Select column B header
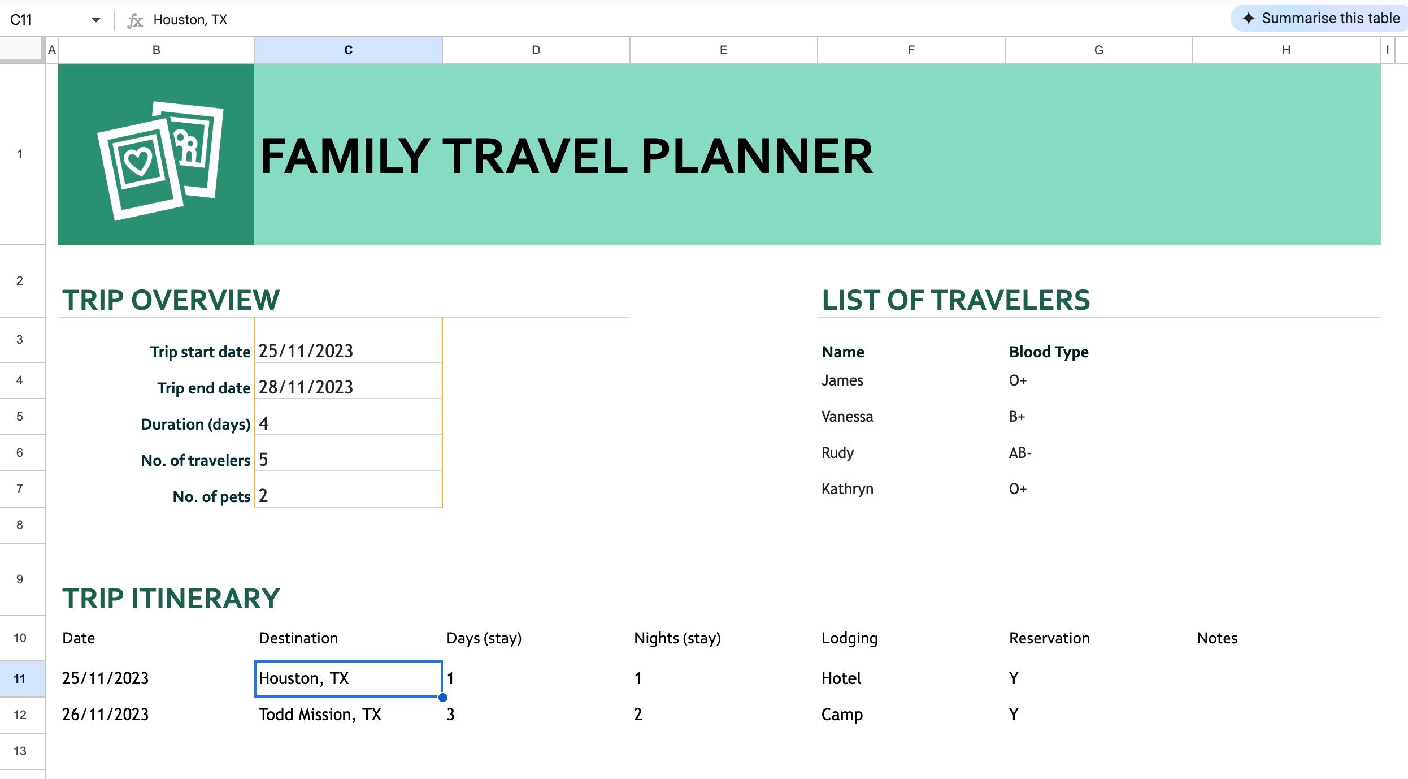Viewport: 1408px width, 779px height. point(157,50)
